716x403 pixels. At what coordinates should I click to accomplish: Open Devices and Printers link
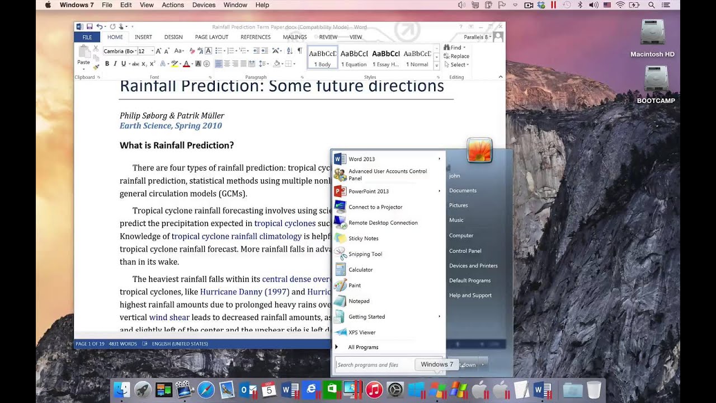[x=473, y=266]
